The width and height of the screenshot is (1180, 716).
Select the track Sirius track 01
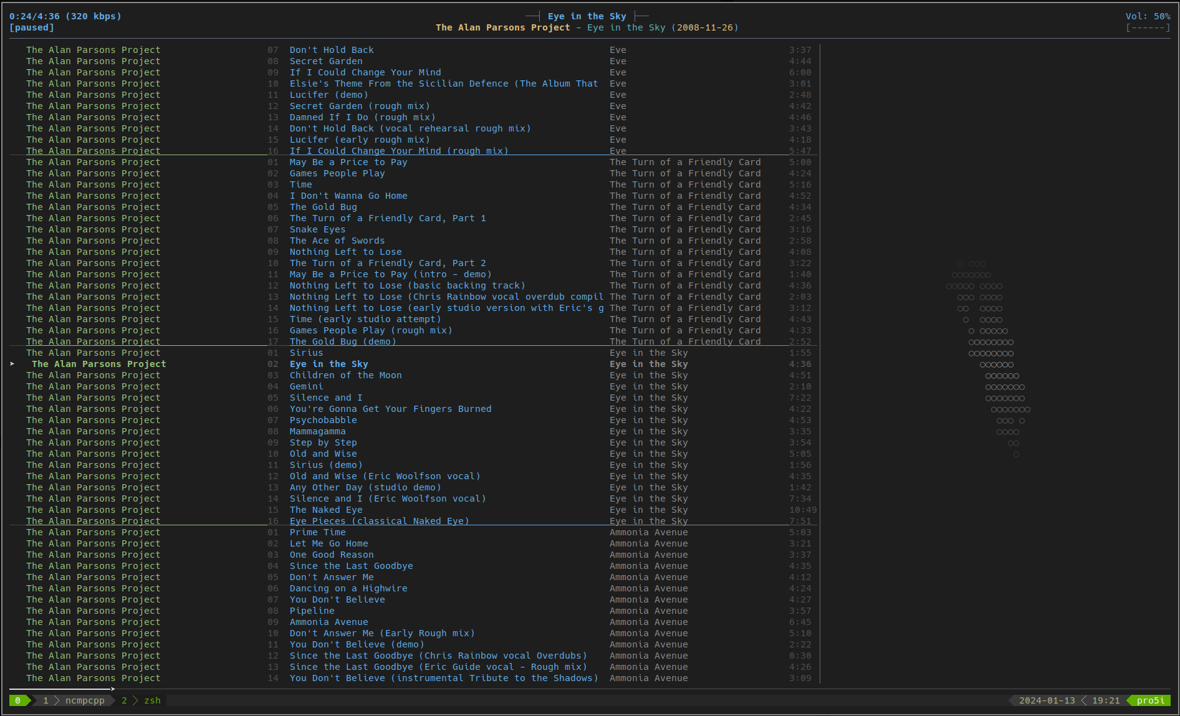(x=306, y=353)
